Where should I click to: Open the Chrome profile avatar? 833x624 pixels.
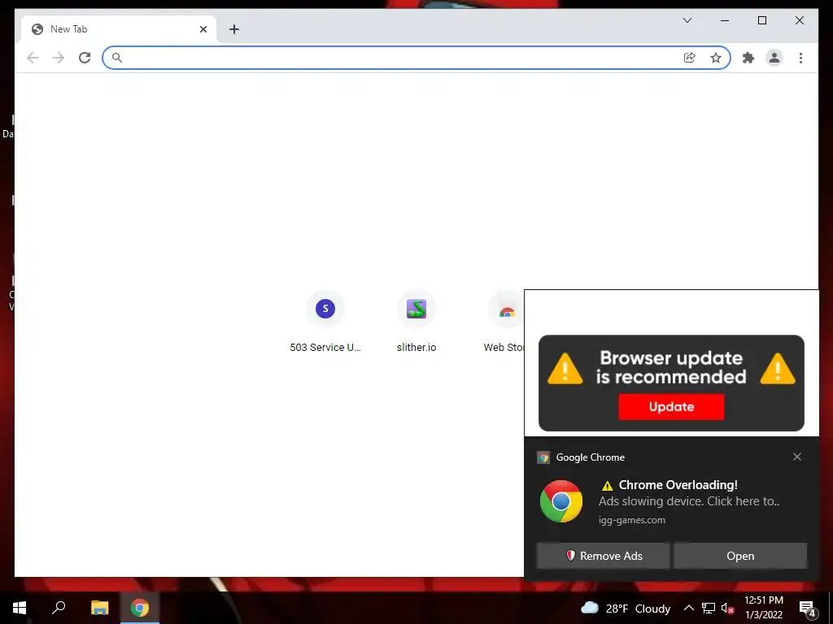[774, 58]
